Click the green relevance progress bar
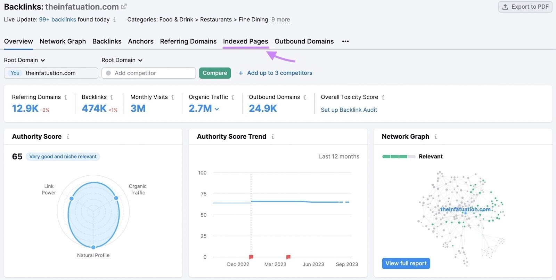 click(399, 157)
